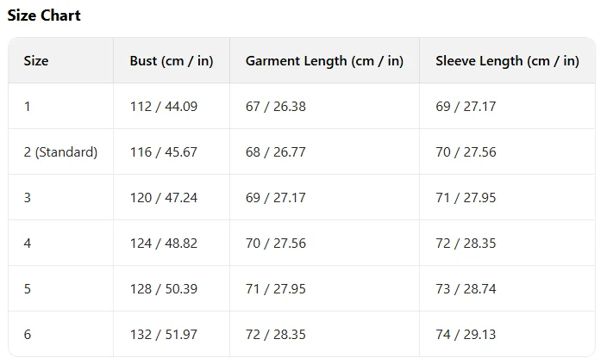Click the Garment Length column header
607x364 pixels.
[x=324, y=61]
